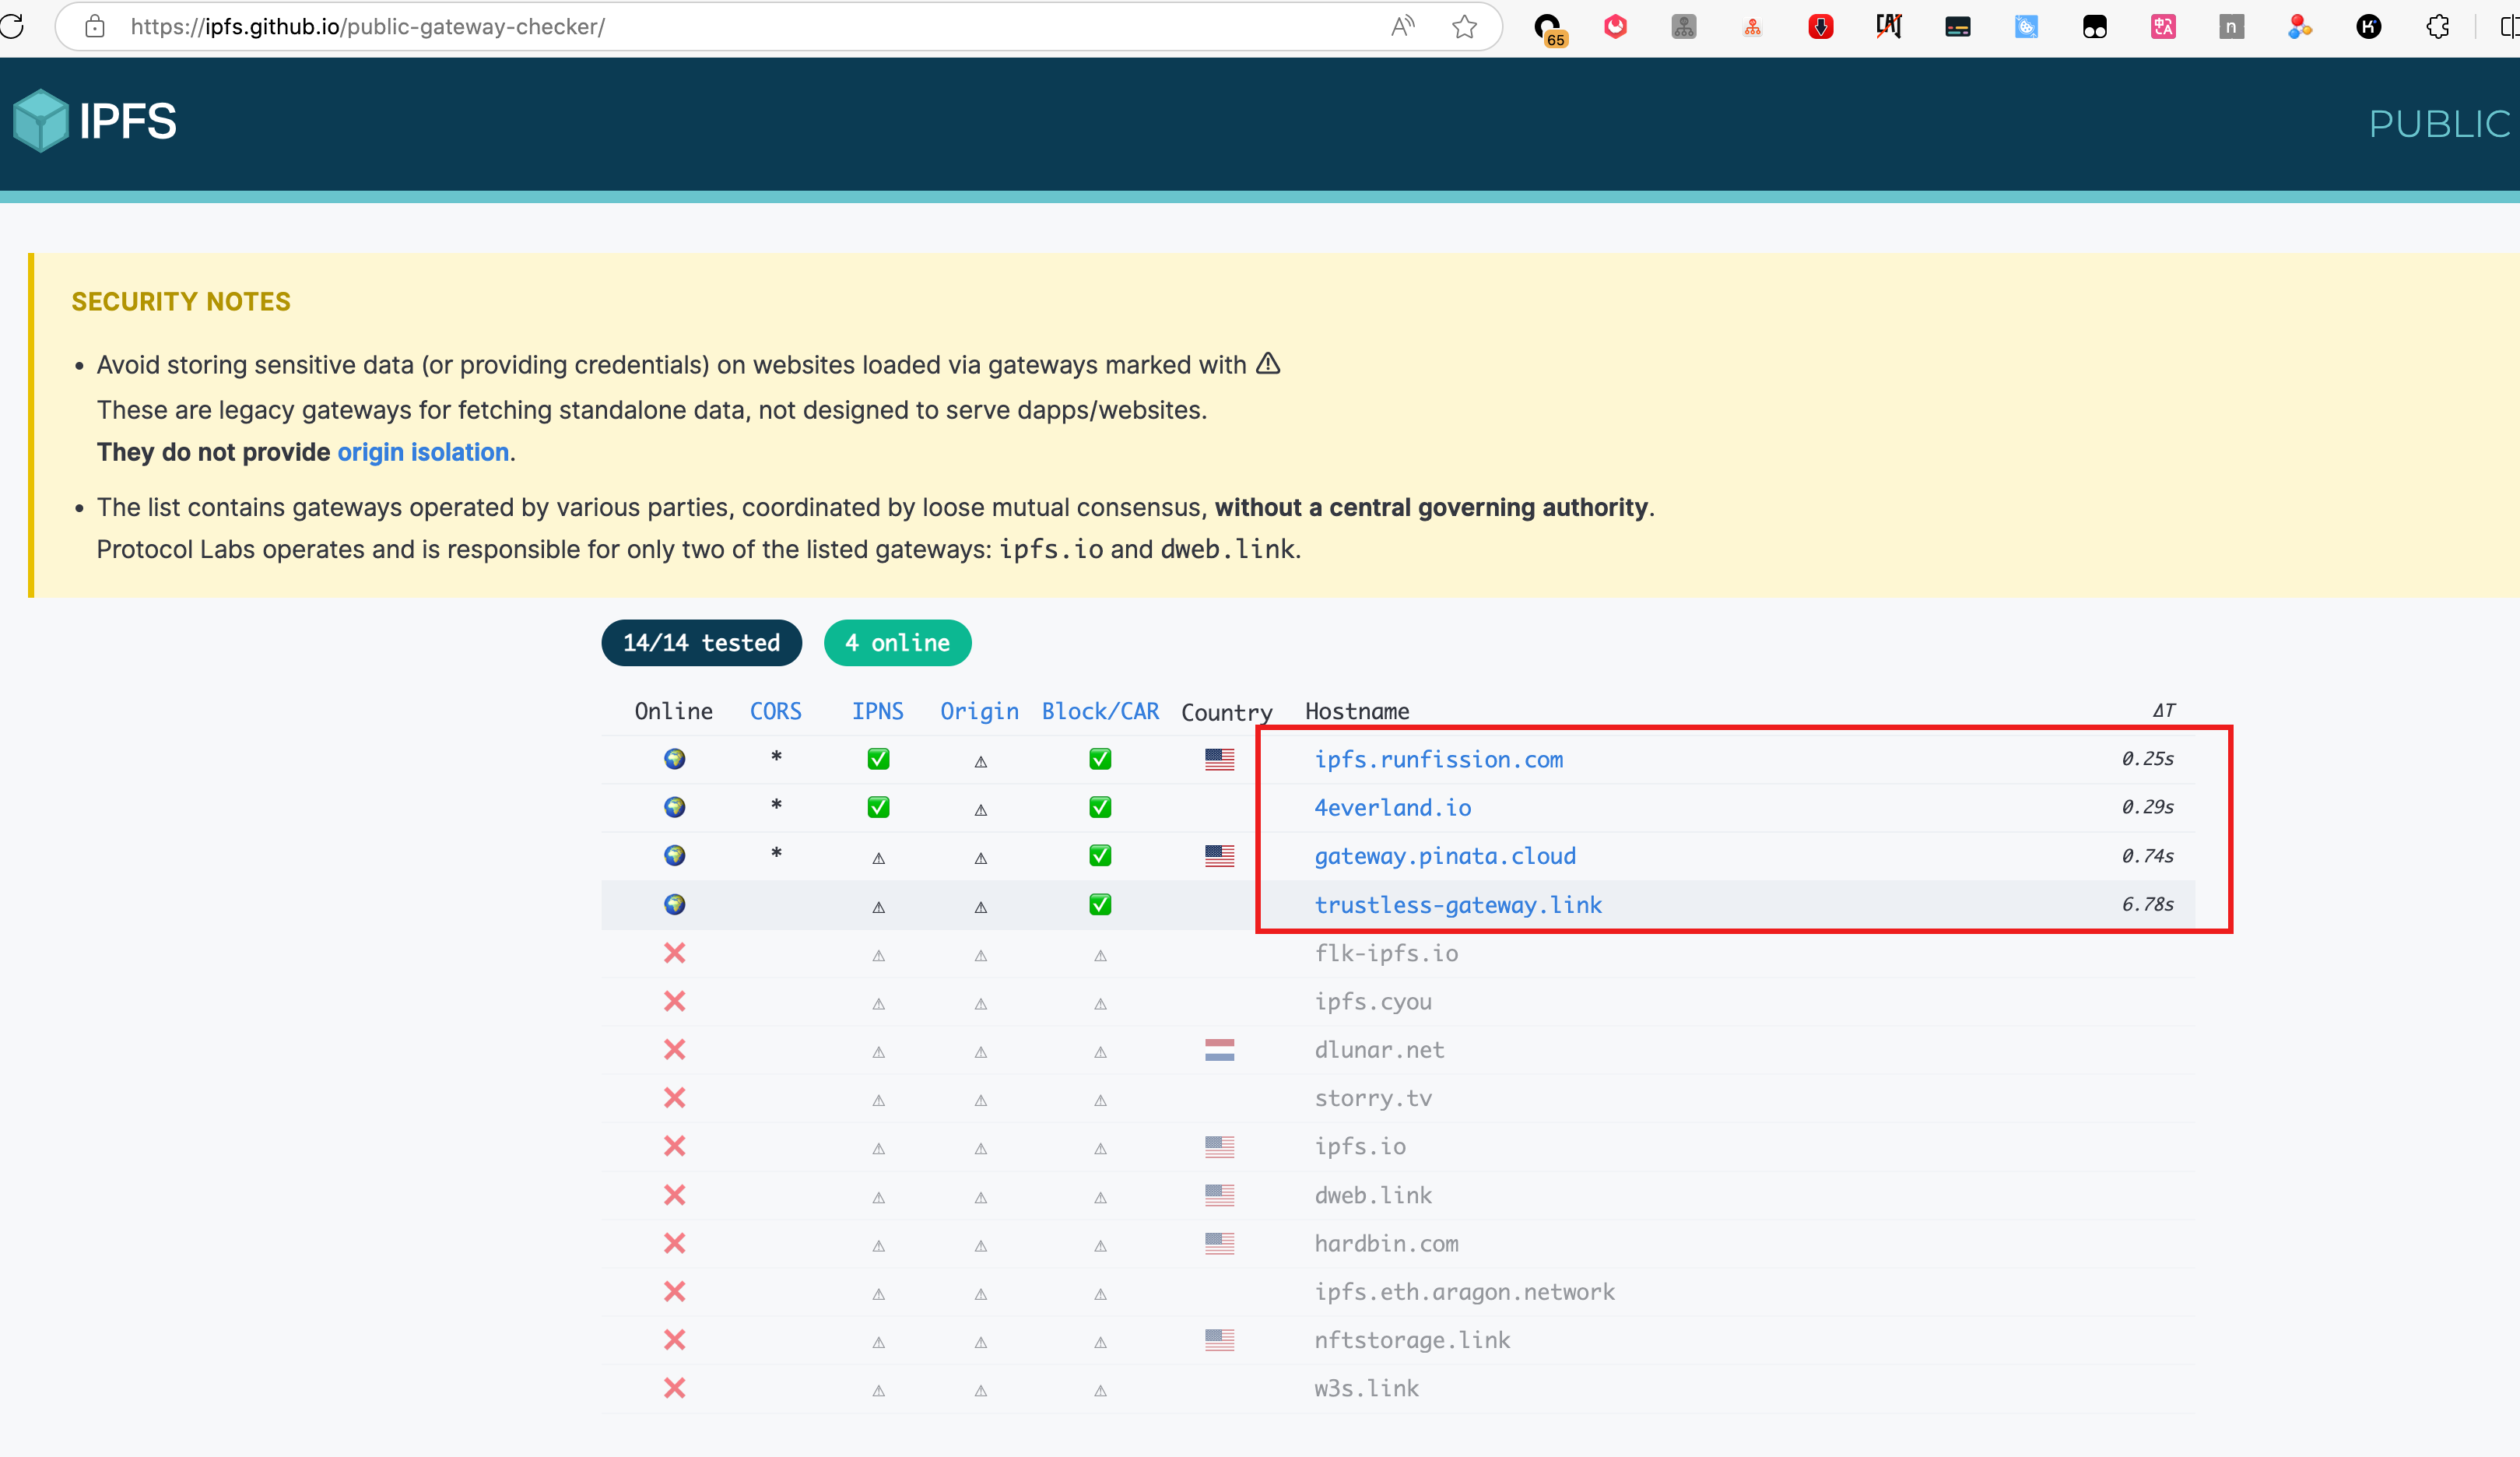Click the 'Online' column header
The width and height of the screenshot is (2520, 1457).
[x=674, y=711]
